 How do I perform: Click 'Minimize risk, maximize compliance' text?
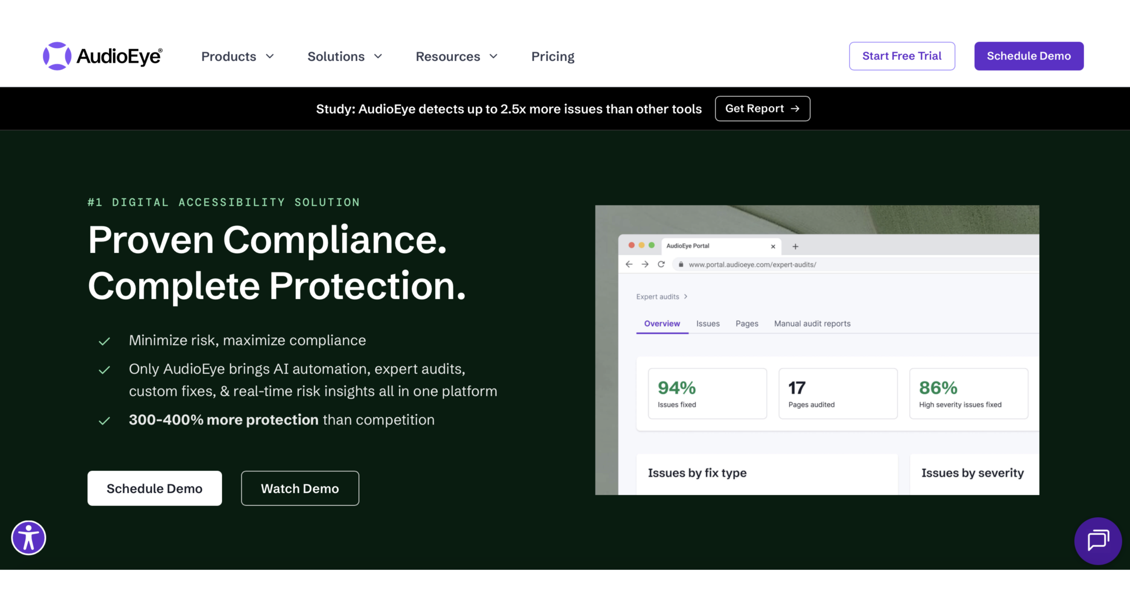(247, 340)
